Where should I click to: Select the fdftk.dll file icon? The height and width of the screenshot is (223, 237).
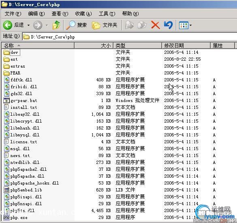pos(6,80)
